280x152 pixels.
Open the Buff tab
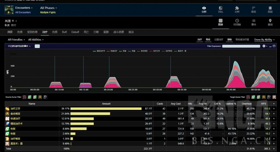[64, 32]
